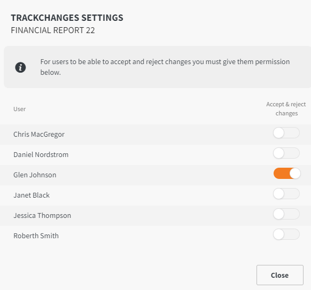Click the permission info message text
311x290 pixels.
click(165, 67)
